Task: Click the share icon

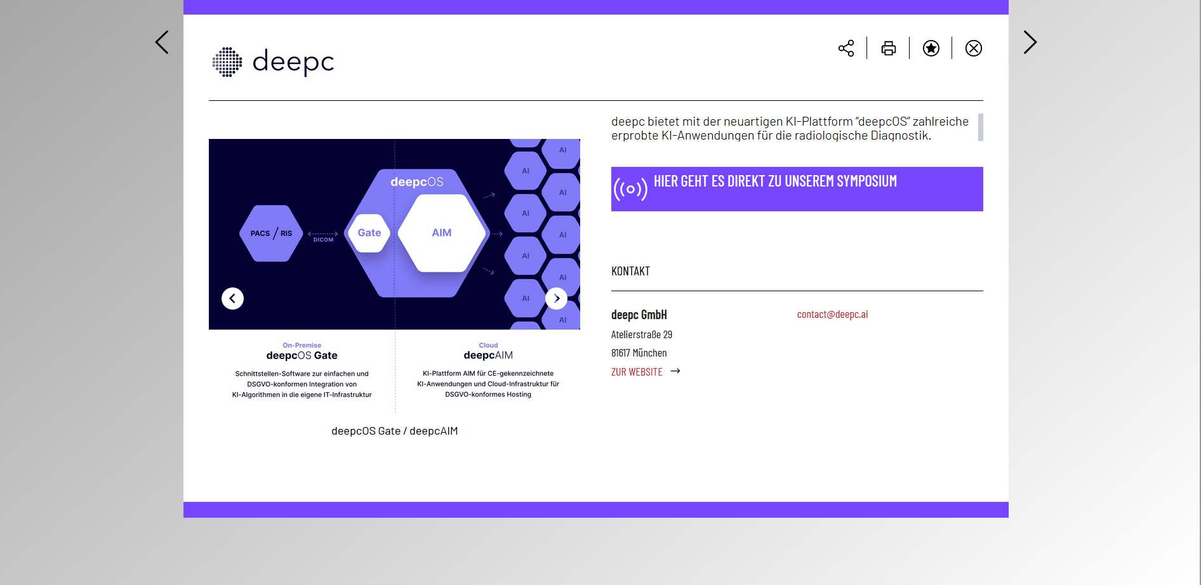Action: [846, 48]
